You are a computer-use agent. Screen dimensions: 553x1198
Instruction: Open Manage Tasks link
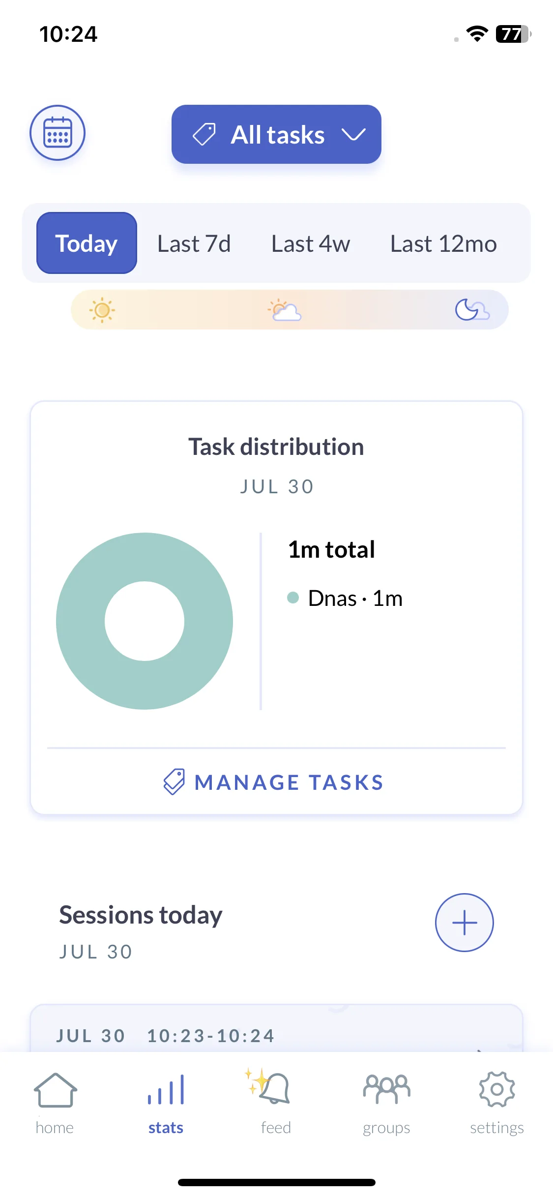coord(274,782)
